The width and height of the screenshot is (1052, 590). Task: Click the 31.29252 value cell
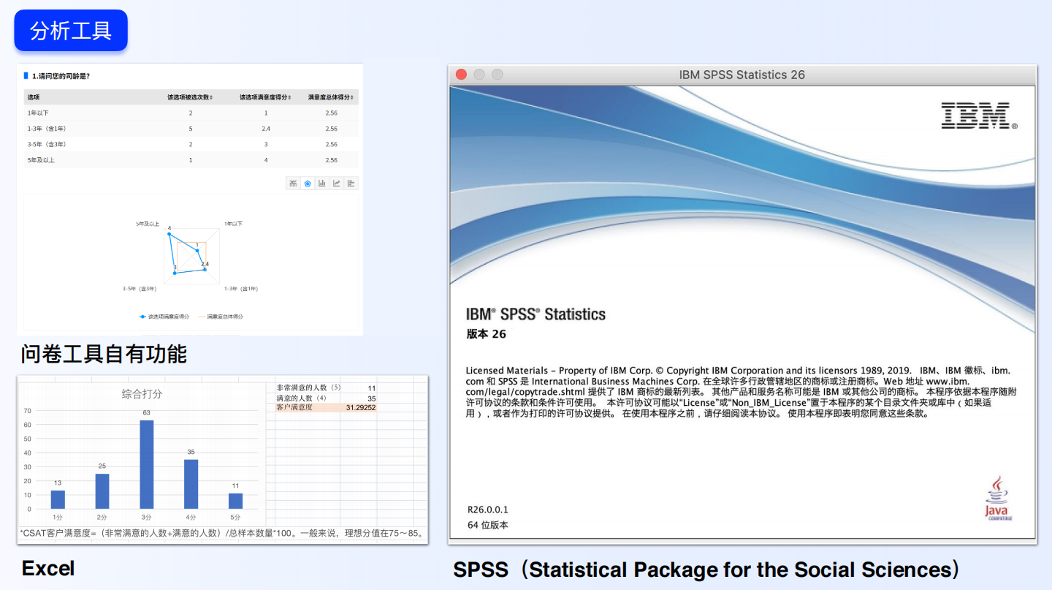click(359, 407)
